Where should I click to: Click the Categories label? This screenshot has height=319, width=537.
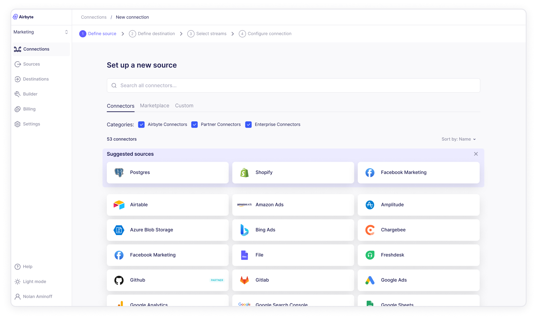[x=120, y=125]
